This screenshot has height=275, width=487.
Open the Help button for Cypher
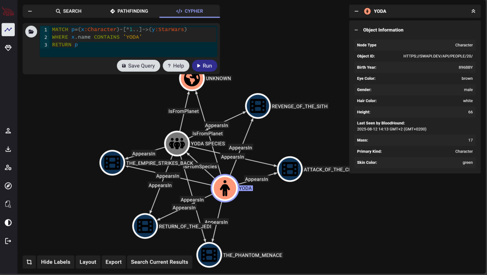point(176,66)
